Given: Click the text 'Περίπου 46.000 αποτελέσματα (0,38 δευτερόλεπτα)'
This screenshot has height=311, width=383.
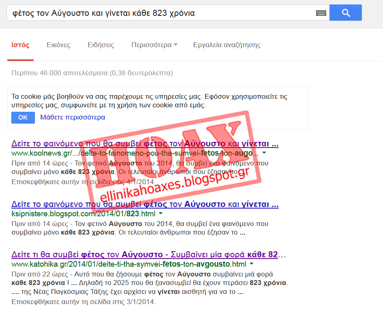Looking at the screenshot, I should tap(92, 73).
